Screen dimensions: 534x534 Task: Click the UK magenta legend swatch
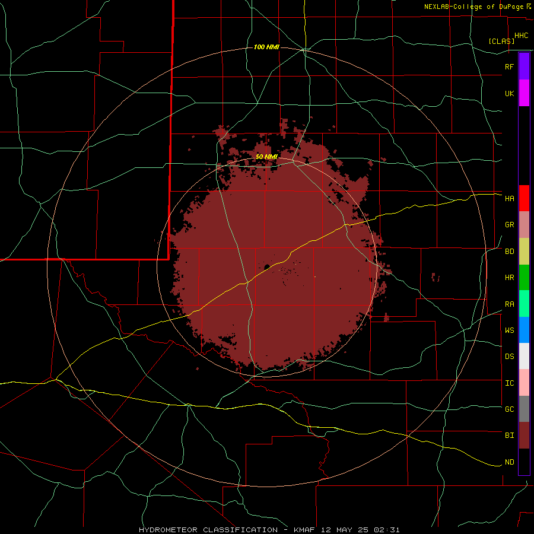(524, 93)
